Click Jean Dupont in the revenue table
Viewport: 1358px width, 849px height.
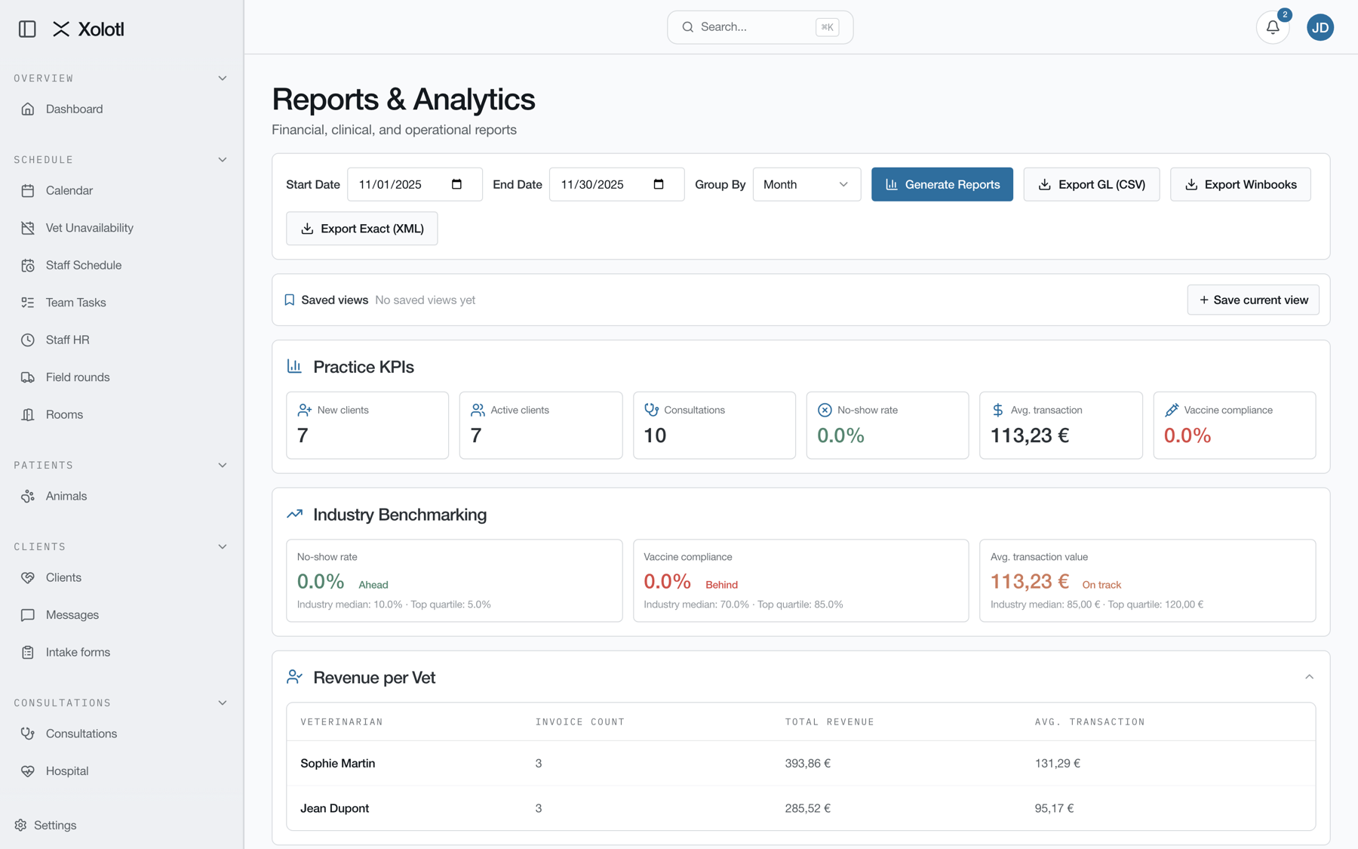click(x=335, y=808)
